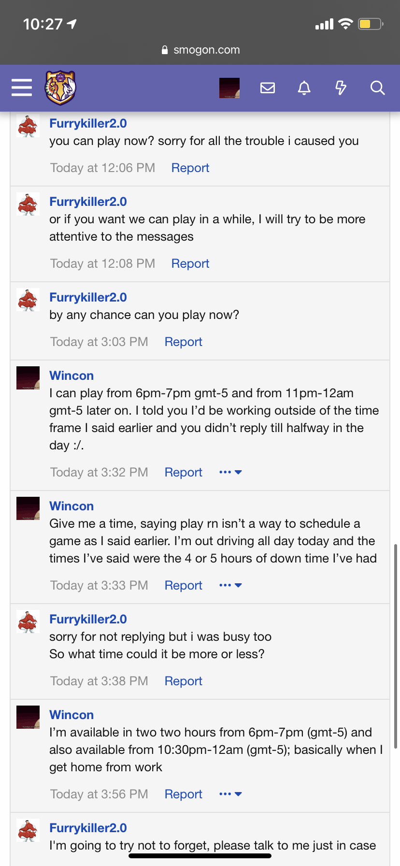Viewport: 400px width, 866px height.
Task: Open the hamburger navigation menu
Action: 22,88
